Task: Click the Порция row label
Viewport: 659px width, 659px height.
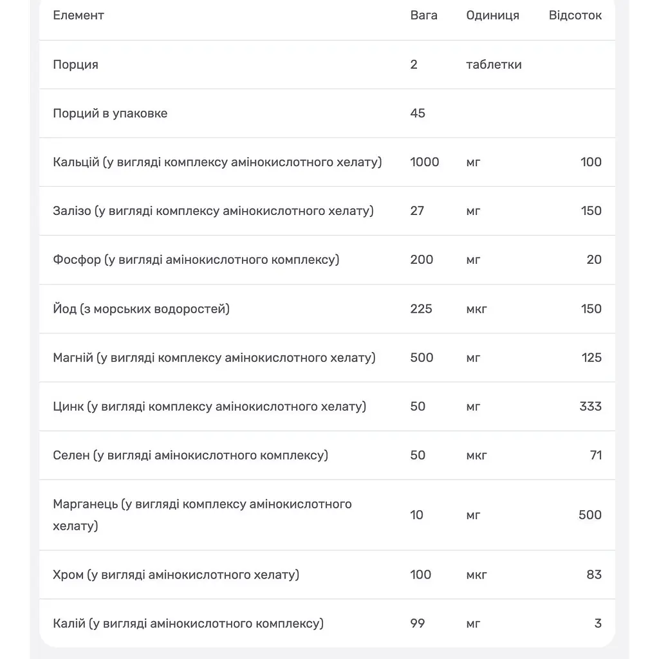Action: tap(76, 65)
